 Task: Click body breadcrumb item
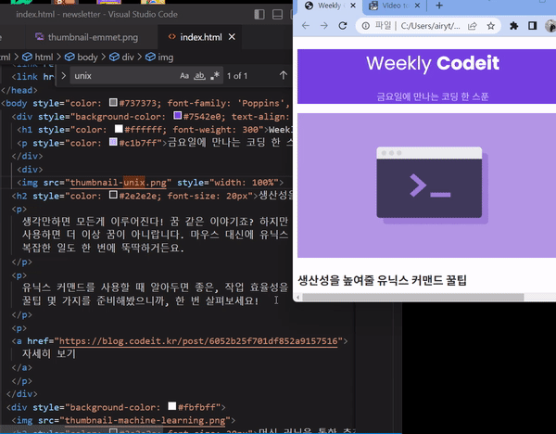pos(82,57)
